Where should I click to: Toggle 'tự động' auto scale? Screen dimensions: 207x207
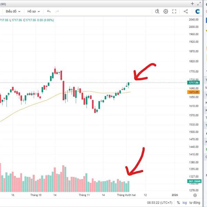(195, 203)
